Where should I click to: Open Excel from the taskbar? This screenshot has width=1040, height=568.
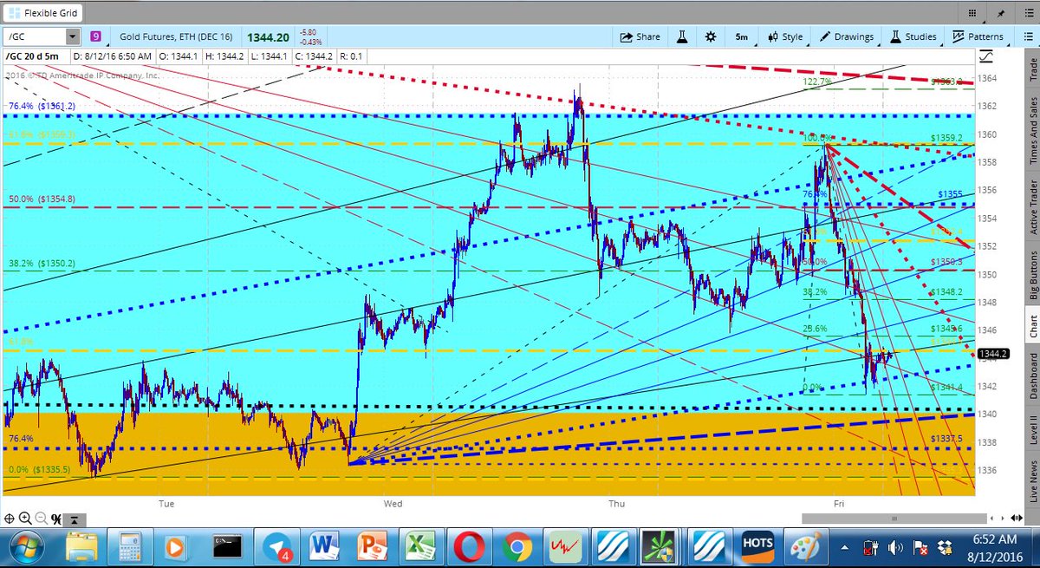pos(420,548)
